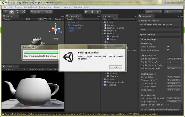This screenshot has height=117, width=185.
Task: Open the Textured draw mode dropdown
Action: tap(13, 19)
